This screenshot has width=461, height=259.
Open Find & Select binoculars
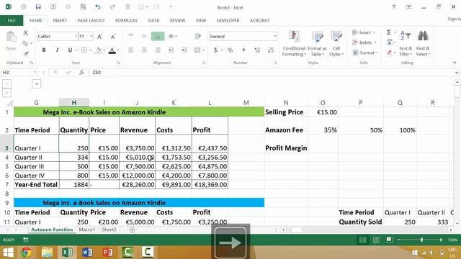coord(423,43)
